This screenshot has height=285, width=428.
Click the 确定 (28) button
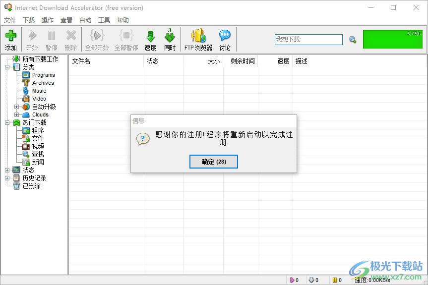pos(214,162)
